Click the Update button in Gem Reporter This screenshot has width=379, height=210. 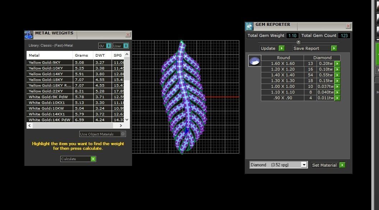click(x=272, y=48)
